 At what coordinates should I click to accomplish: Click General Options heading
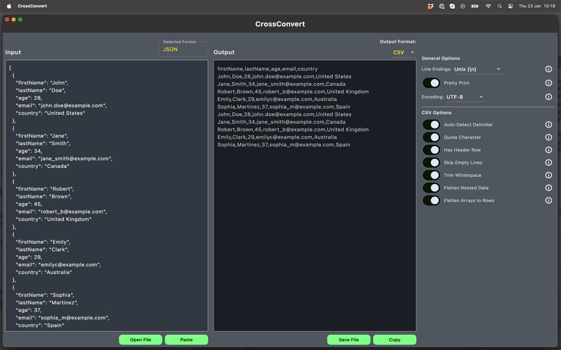(x=441, y=58)
